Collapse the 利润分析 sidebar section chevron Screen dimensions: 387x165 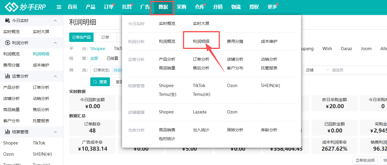(x=55, y=43)
